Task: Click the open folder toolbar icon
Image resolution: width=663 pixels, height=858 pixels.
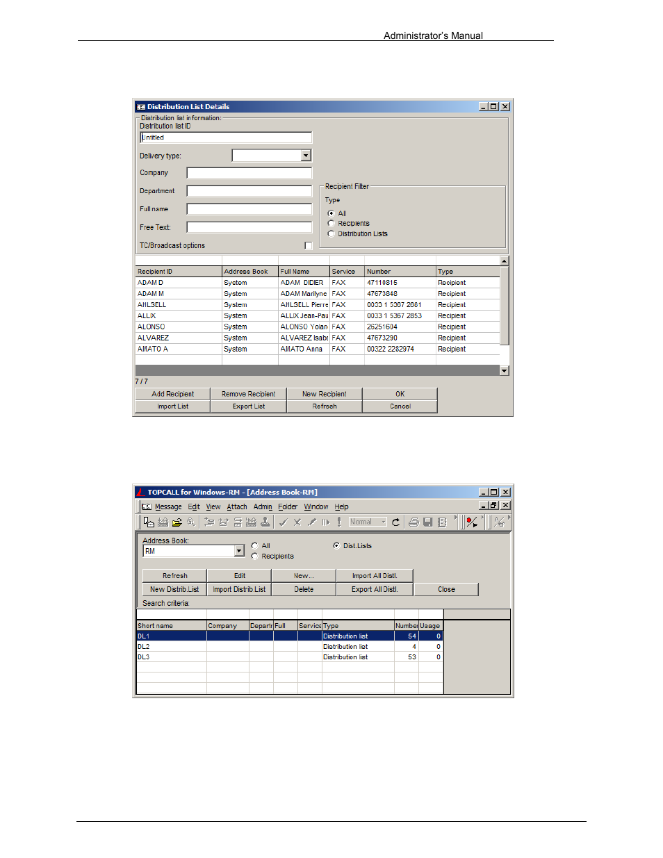Action: click(x=177, y=522)
